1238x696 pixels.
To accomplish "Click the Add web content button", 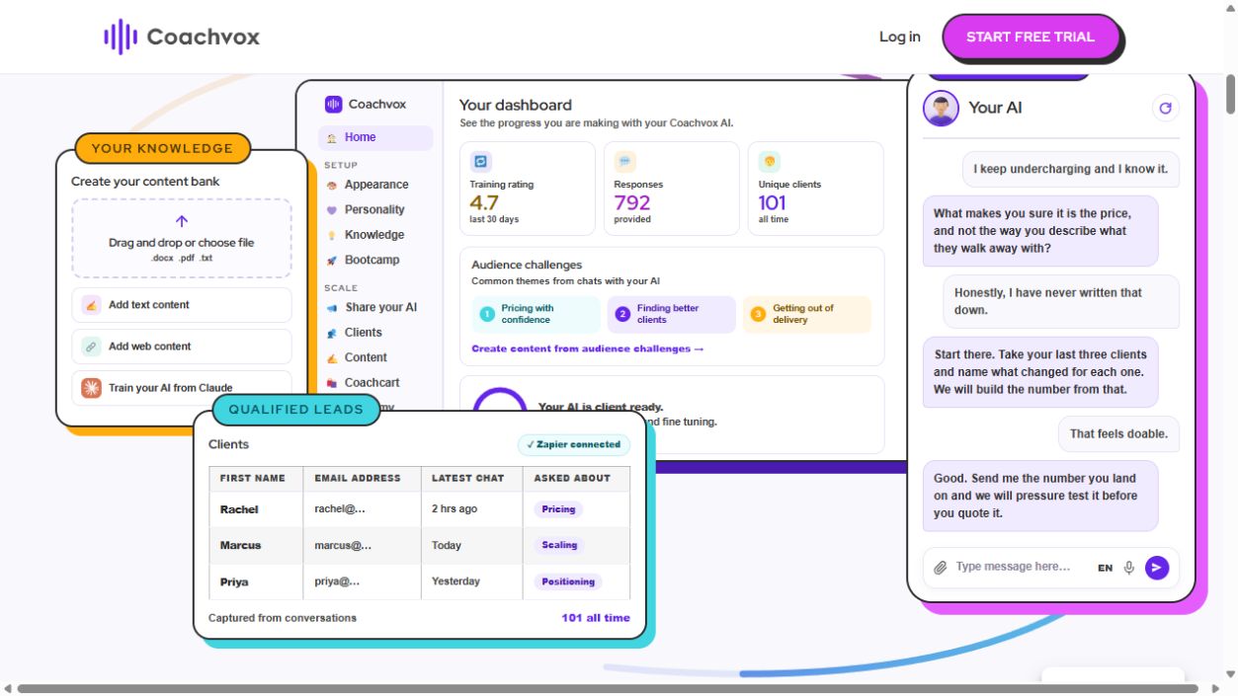I will coord(182,347).
